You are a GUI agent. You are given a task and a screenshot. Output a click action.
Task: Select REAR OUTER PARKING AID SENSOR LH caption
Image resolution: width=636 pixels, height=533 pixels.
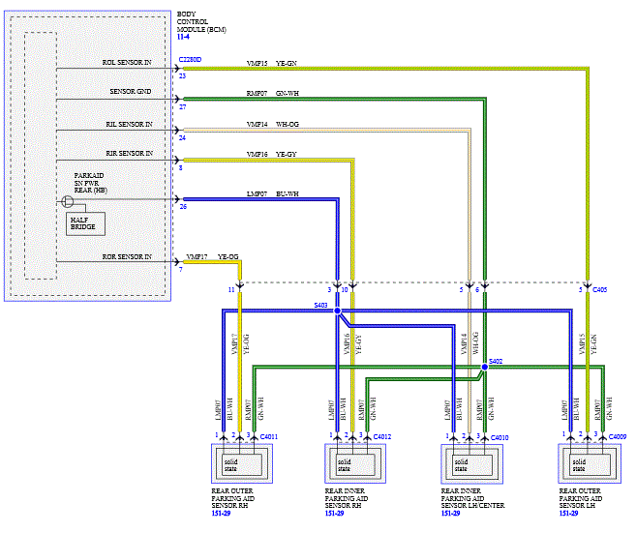[581, 498]
